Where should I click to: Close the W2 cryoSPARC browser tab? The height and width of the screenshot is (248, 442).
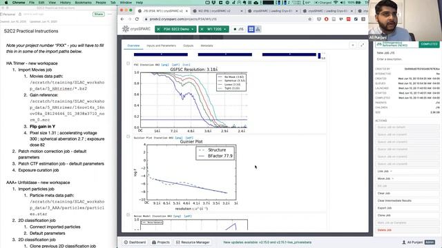(x=242, y=11)
